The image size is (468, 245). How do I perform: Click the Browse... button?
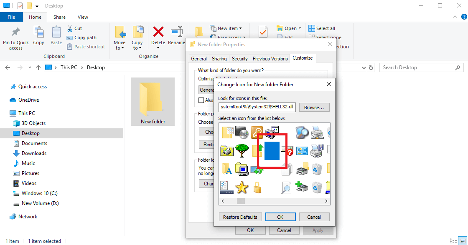point(314,107)
